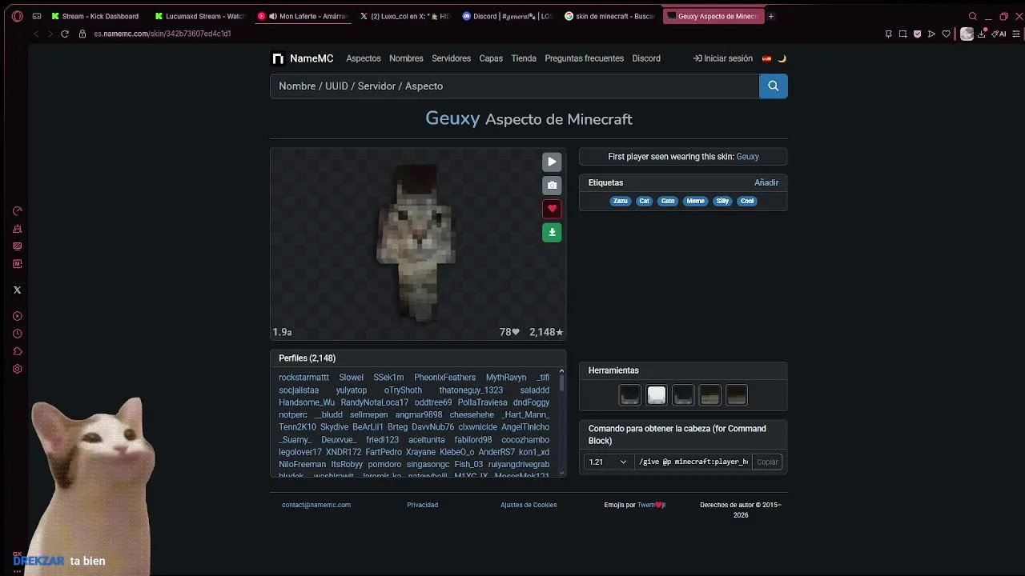1025x576 pixels.
Task: Open Ajustes de Cookies footer link
Action: (x=529, y=505)
